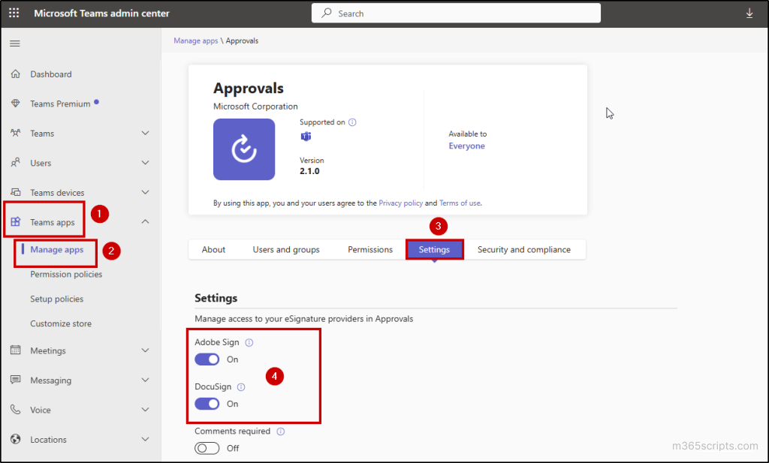Collapse the navigation hamburger menu

pyautogui.click(x=15, y=44)
